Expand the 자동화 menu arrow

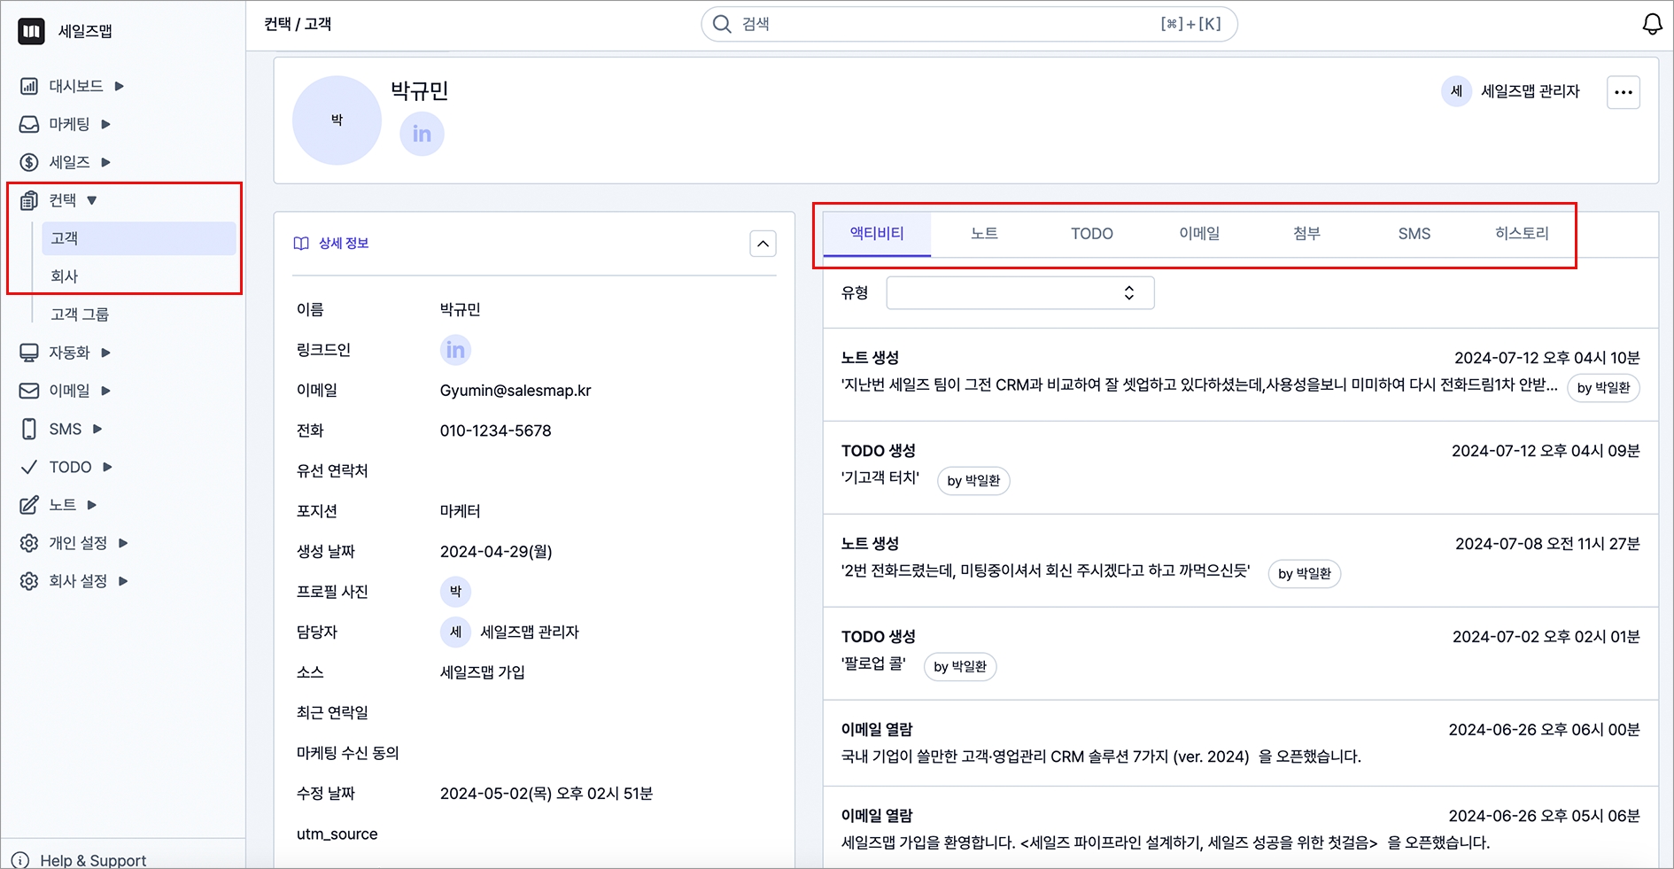[x=105, y=353]
